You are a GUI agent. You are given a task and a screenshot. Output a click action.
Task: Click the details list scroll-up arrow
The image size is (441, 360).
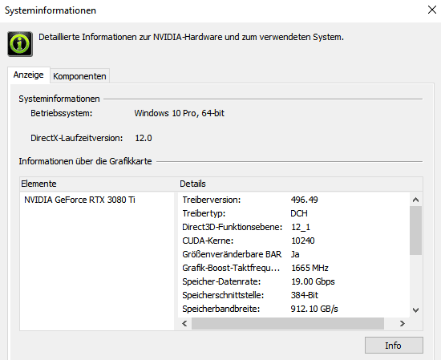pyautogui.click(x=415, y=200)
